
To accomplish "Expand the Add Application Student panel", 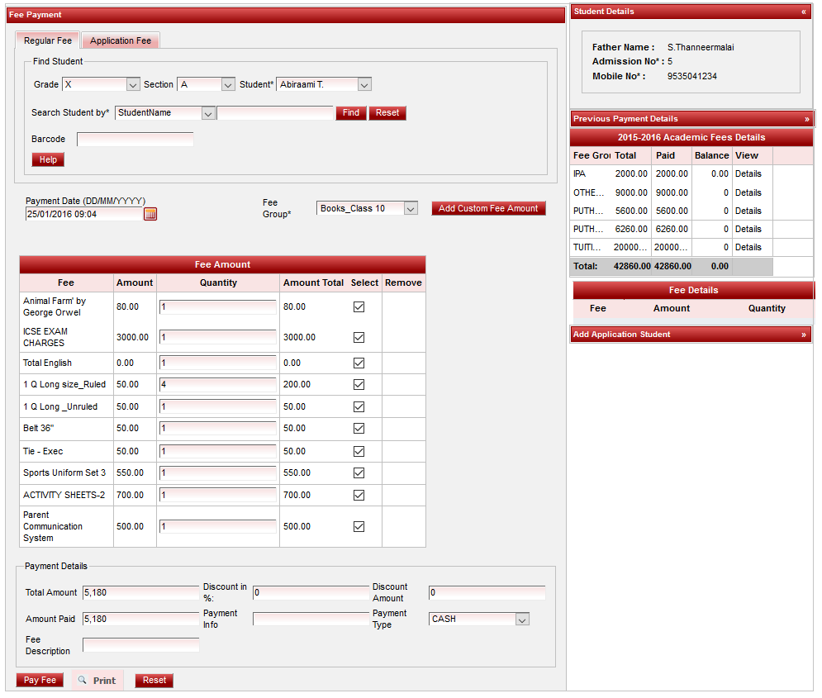I will click(x=804, y=335).
